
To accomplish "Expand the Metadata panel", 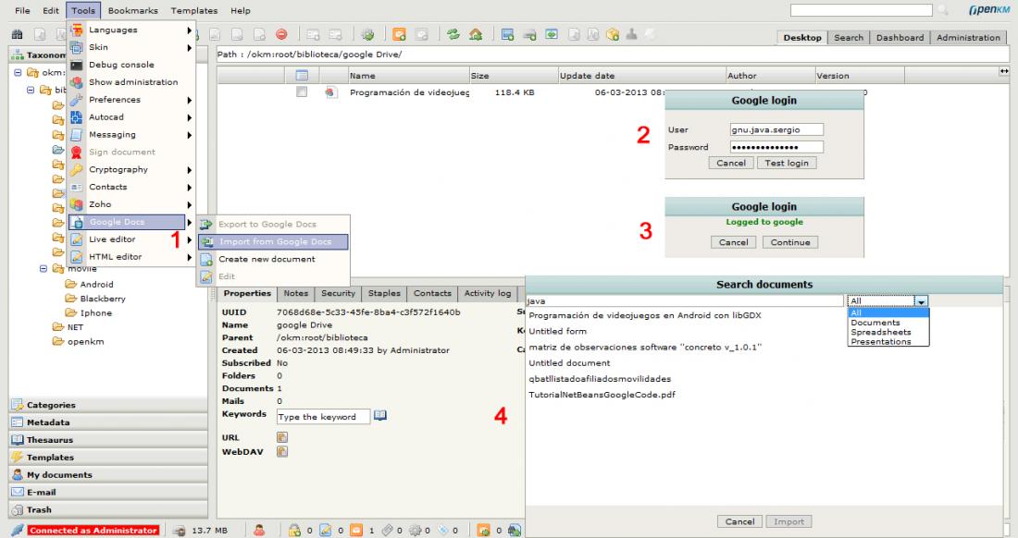I will pos(108,422).
